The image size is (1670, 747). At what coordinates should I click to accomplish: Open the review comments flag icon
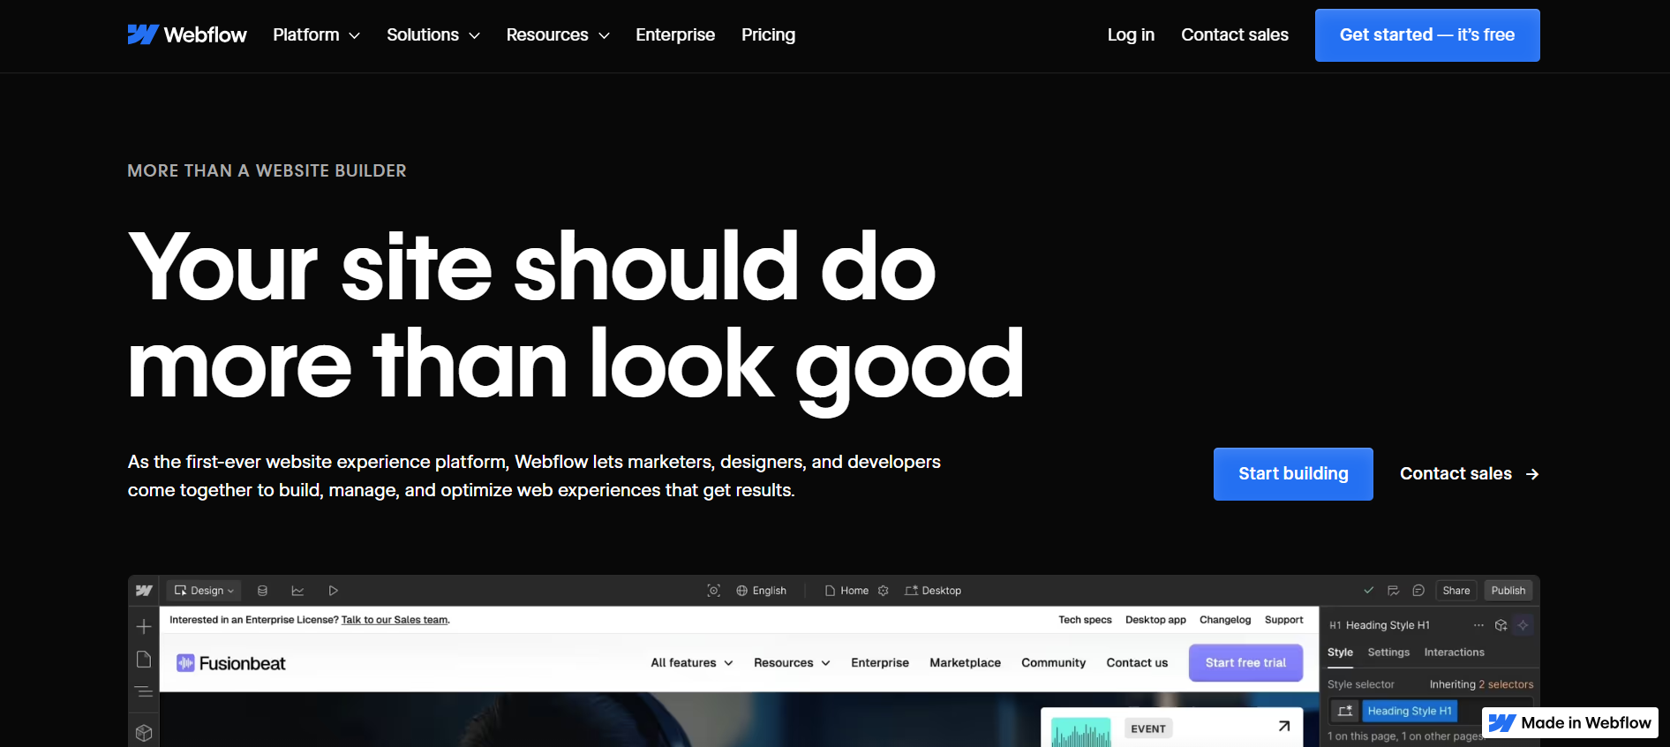click(x=1393, y=591)
